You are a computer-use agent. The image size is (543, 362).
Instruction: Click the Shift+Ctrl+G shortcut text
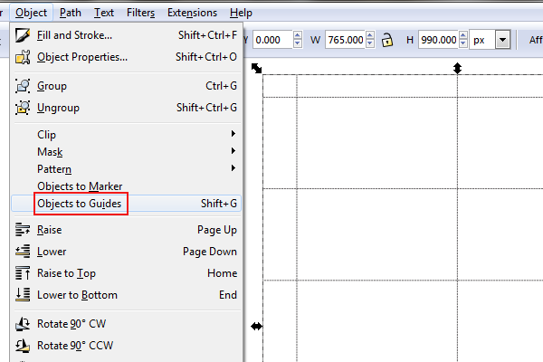206,108
